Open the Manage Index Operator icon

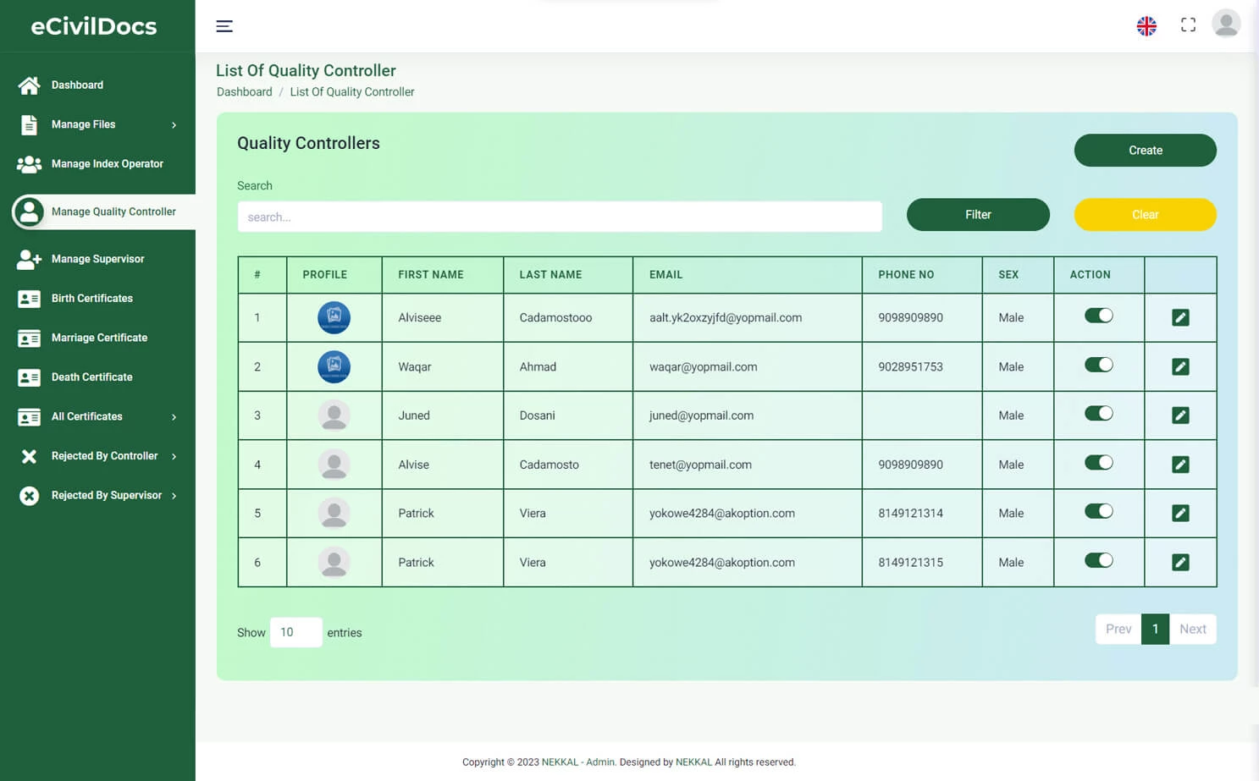click(29, 163)
